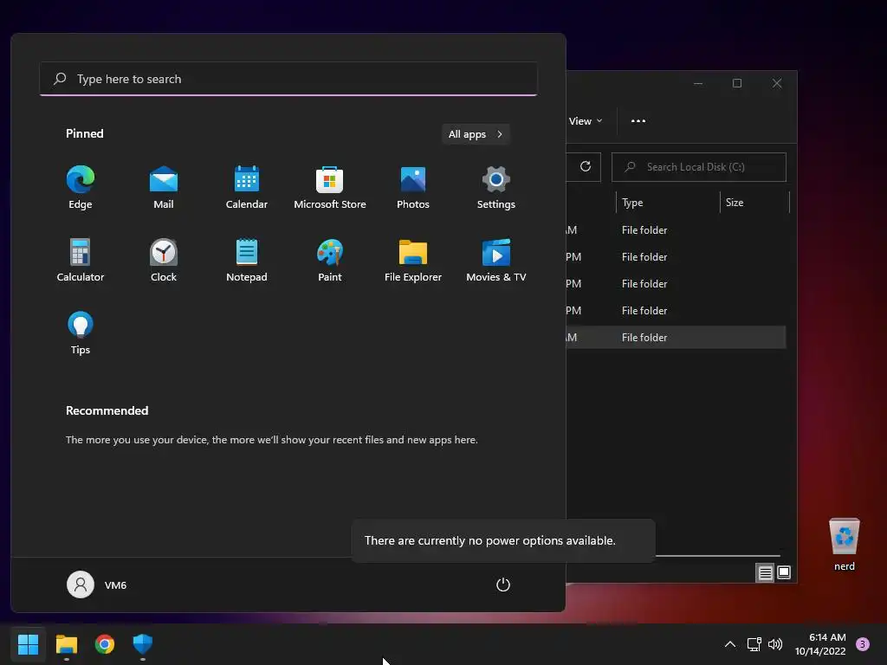Image resolution: width=887 pixels, height=665 pixels.
Task: Open File Explorer from pinned apps
Action: click(x=413, y=260)
